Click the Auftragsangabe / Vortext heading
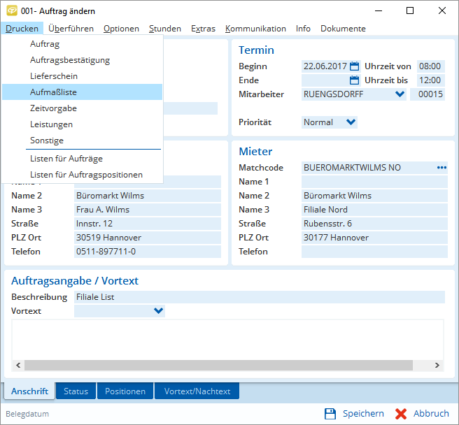Screen dimensions: 459x425 pyautogui.click(x=75, y=281)
